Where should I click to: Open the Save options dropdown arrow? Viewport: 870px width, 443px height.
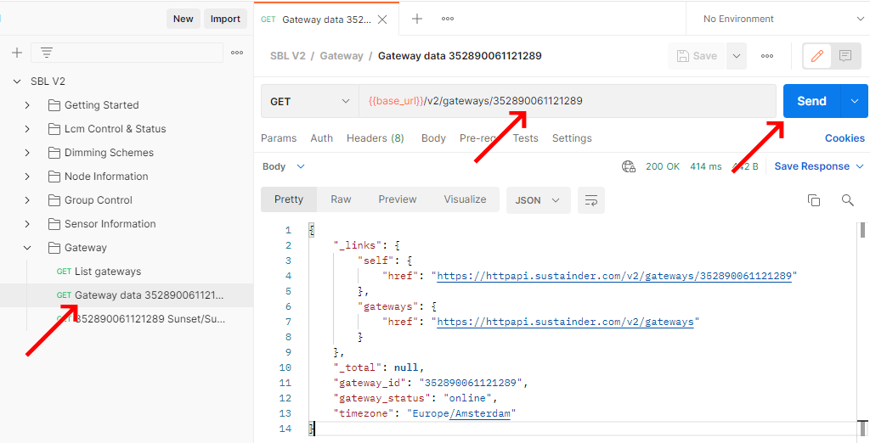tap(737, 56)
